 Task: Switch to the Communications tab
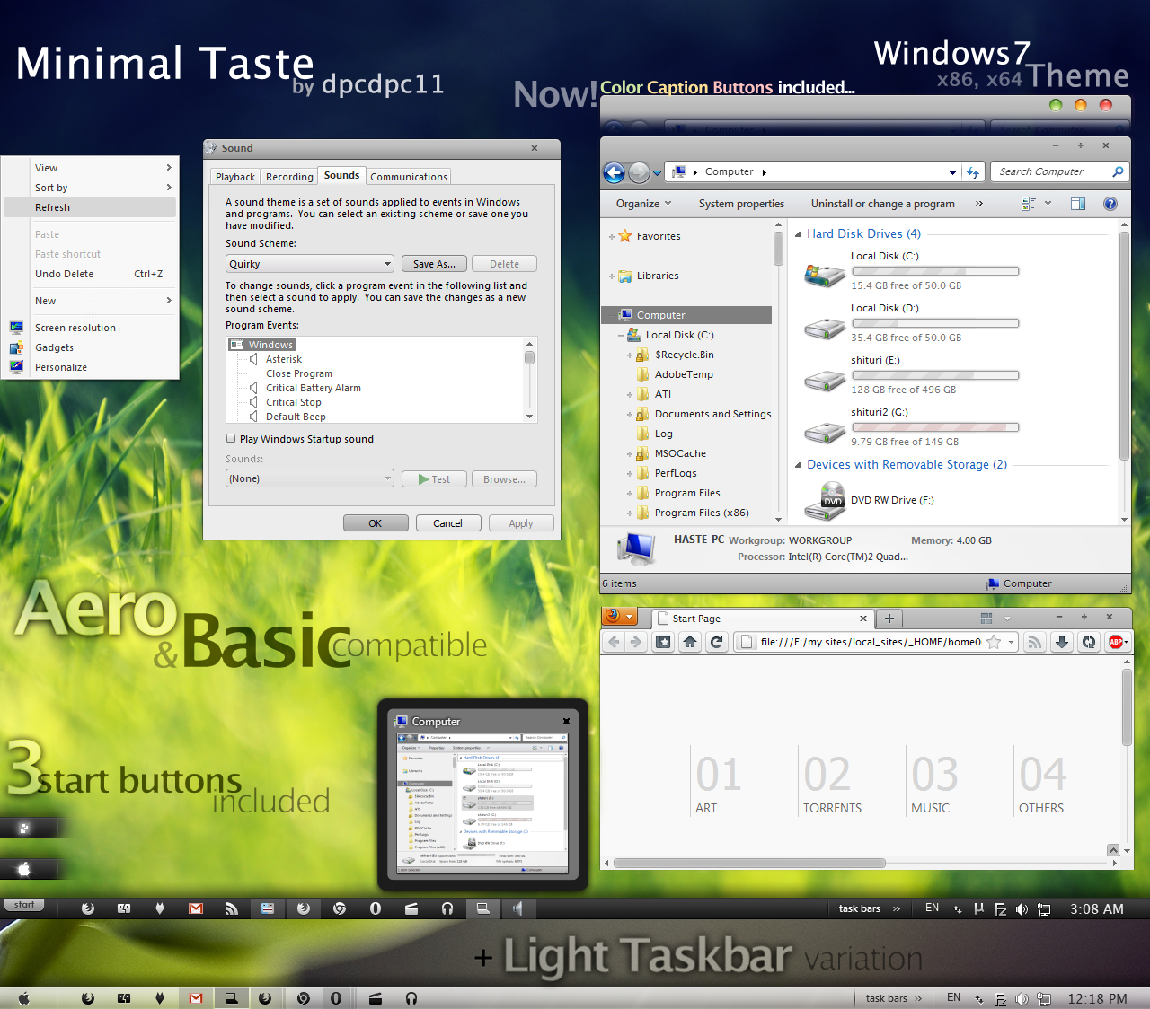(409, 177)
